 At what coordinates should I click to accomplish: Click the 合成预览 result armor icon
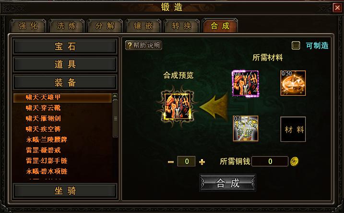177,106
